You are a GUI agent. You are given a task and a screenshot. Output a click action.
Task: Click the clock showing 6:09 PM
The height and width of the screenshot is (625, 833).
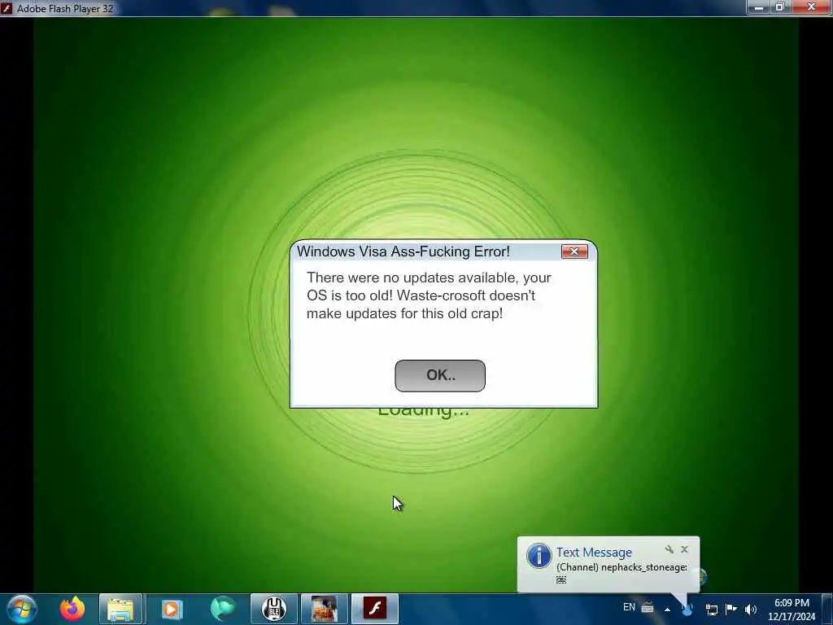(x=792, y=603)
